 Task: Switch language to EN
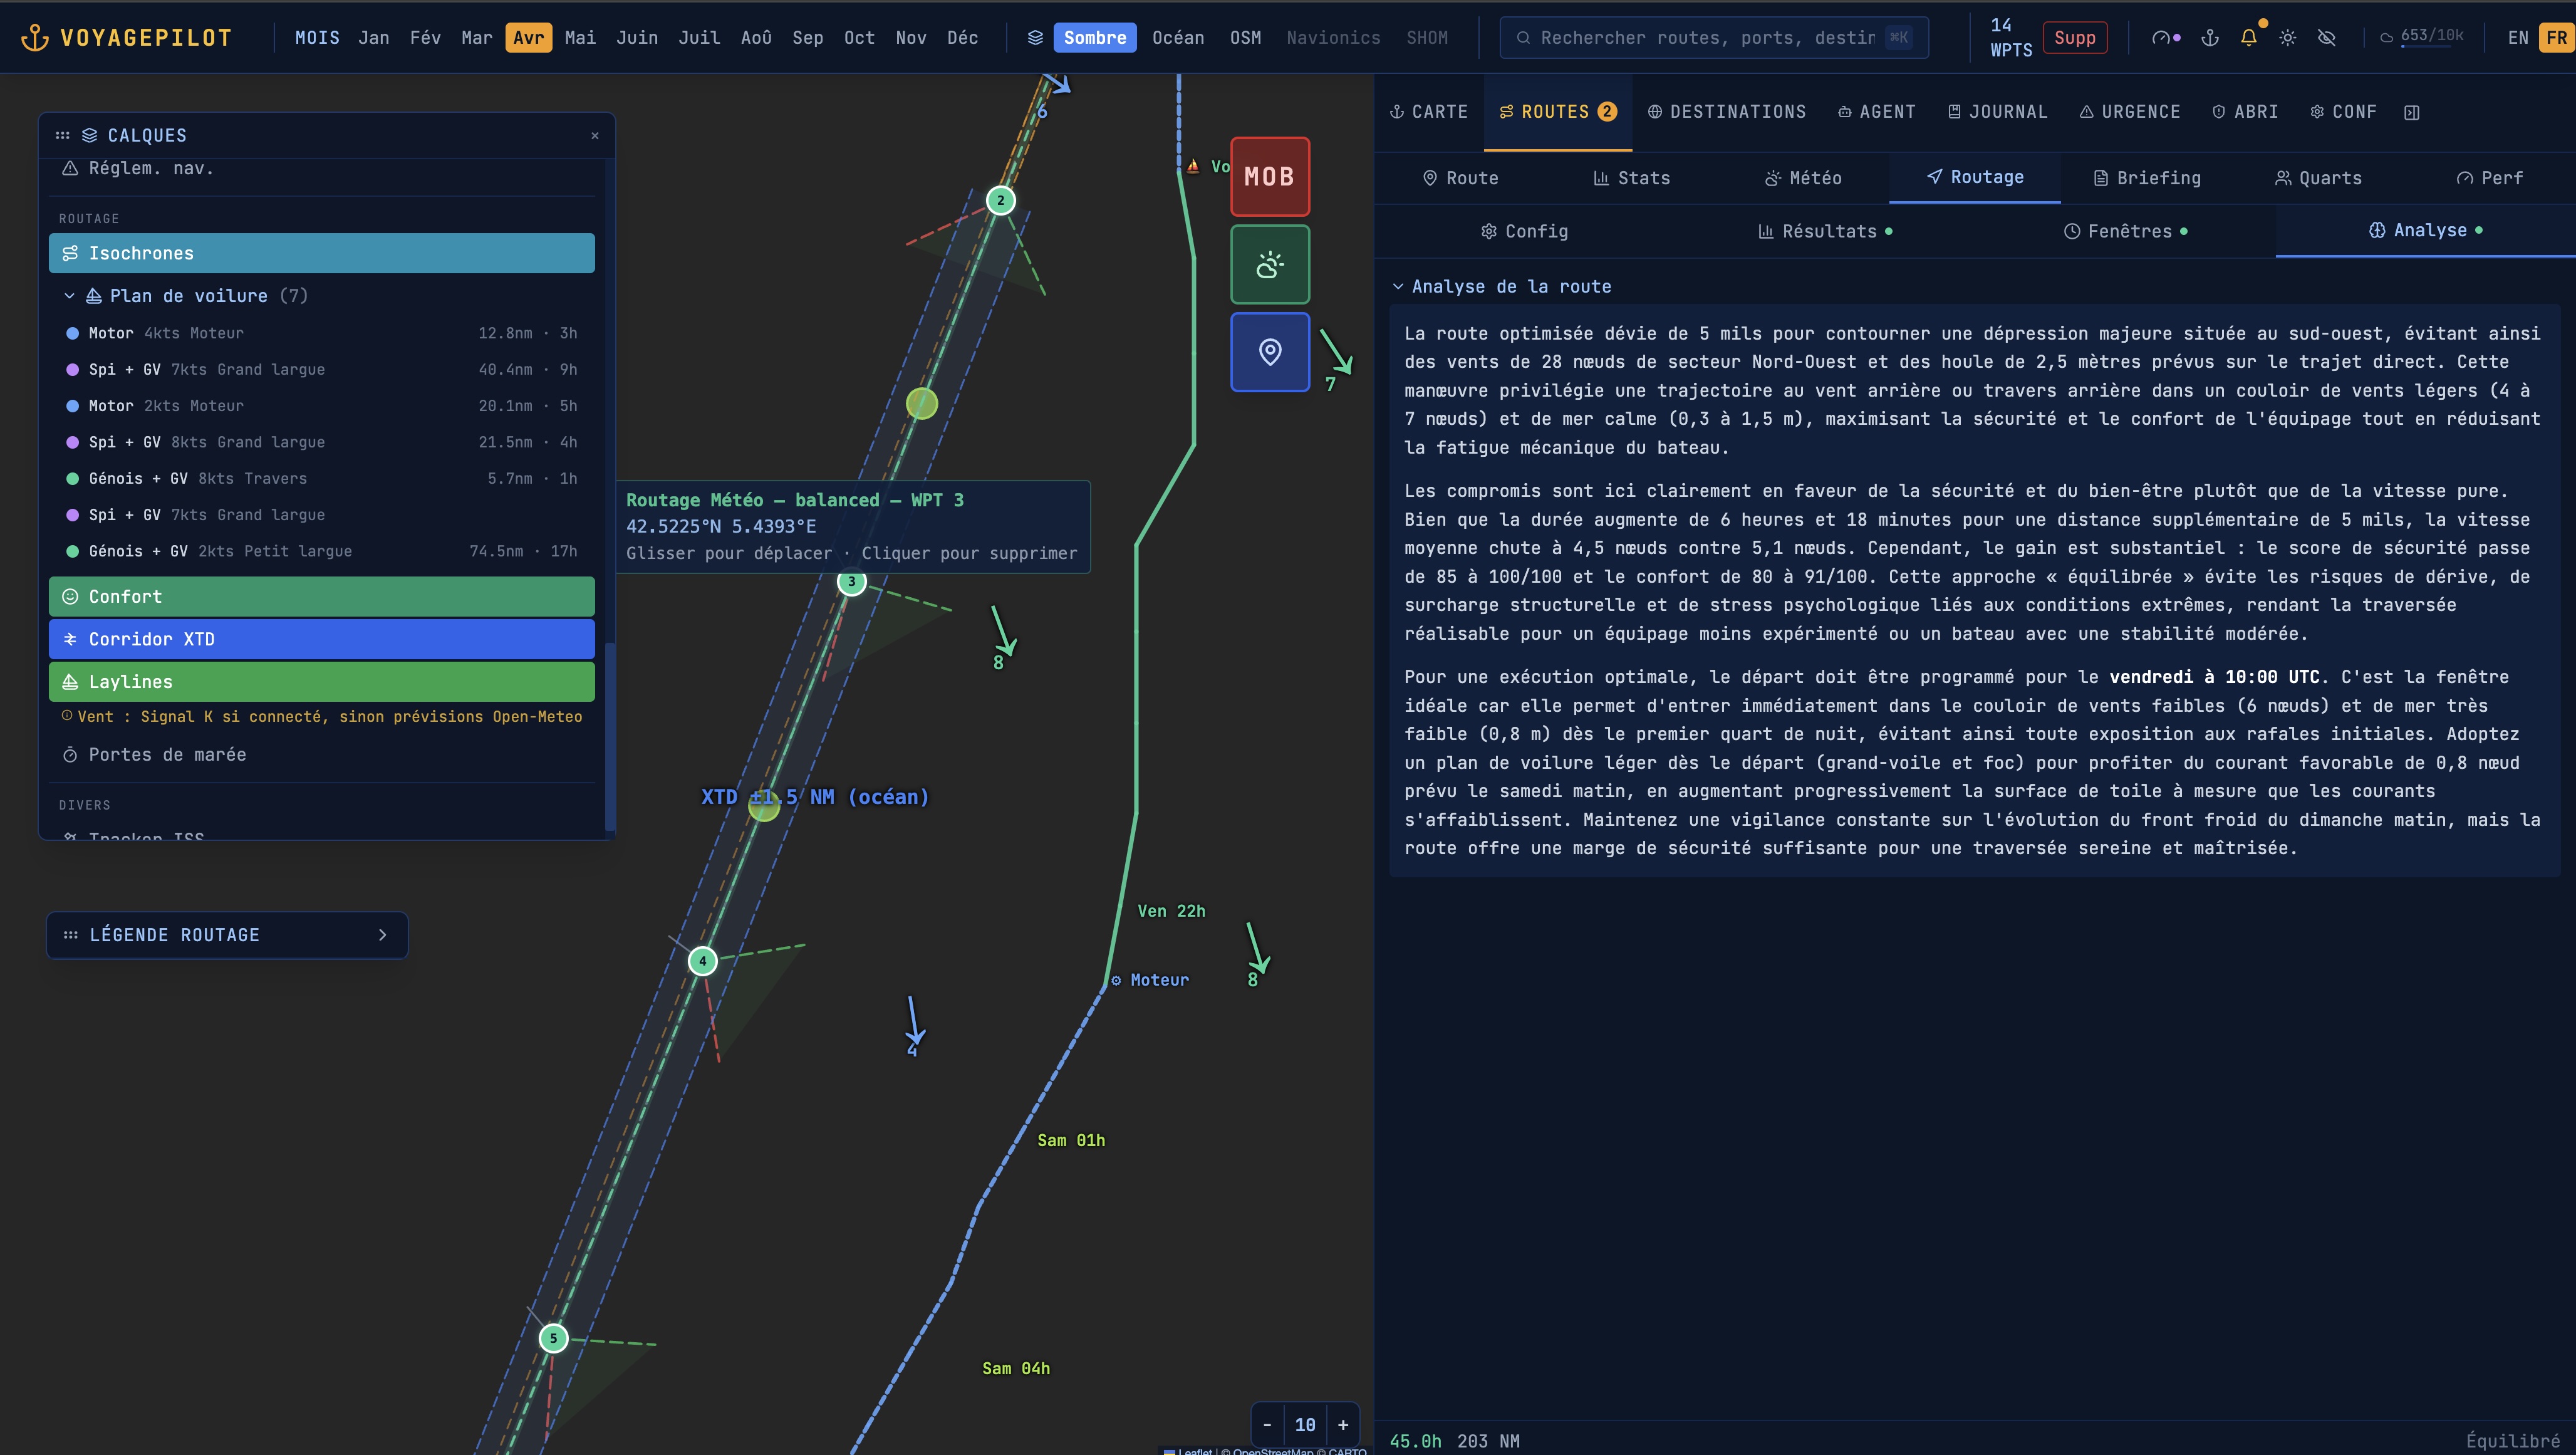coord(2517,38)
